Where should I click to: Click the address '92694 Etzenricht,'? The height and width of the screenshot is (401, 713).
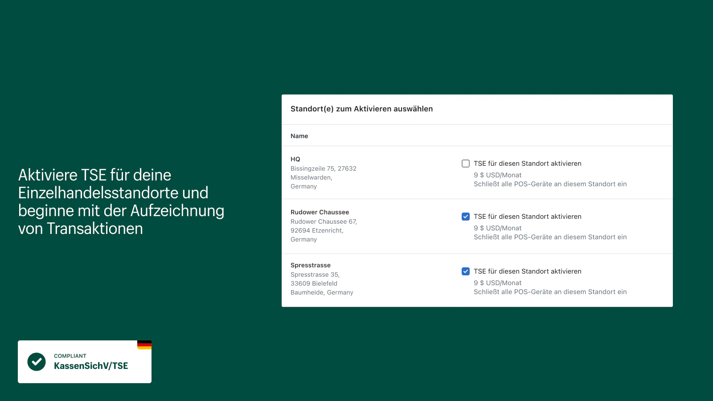[317, 230]
